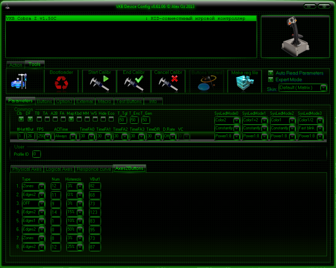Cancel calibration using the red X icon
This screenshot has width=336, height=268.
[x=168, y=83]
